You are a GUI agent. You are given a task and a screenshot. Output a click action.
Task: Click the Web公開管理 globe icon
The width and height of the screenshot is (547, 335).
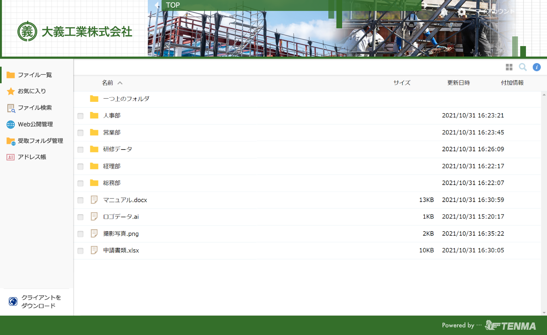[x=11, y=124]
